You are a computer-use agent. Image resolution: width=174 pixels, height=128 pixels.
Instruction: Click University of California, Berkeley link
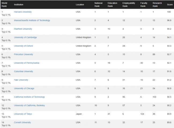coord(29,105)
